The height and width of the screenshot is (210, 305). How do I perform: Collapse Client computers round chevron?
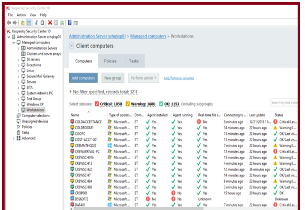pyautogui.click(x=72, y=46)
